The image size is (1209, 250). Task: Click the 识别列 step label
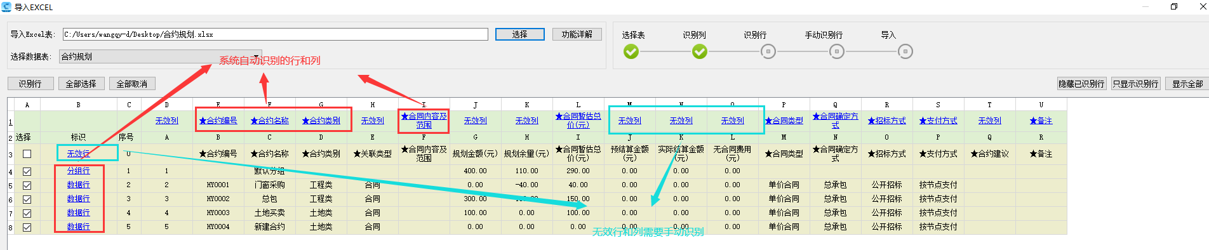coord(695,35)
